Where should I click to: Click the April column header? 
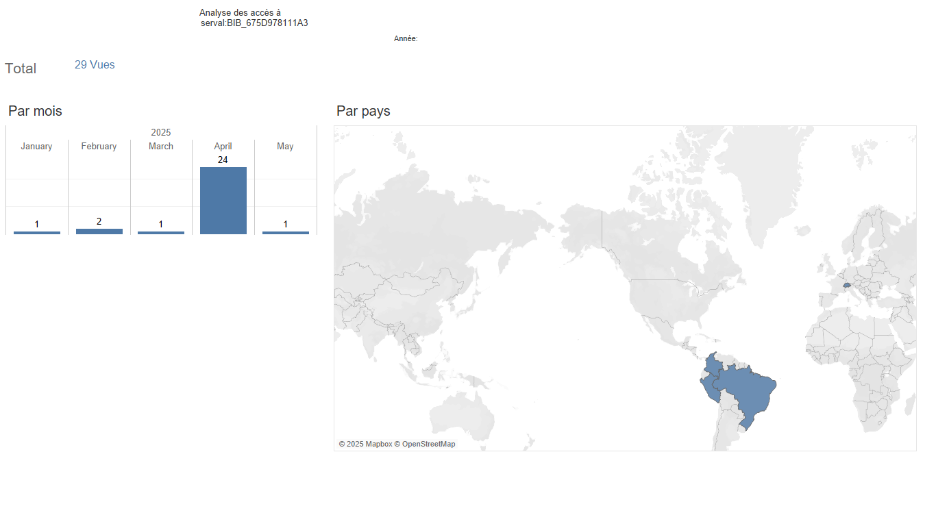click(x=223, y=146)
